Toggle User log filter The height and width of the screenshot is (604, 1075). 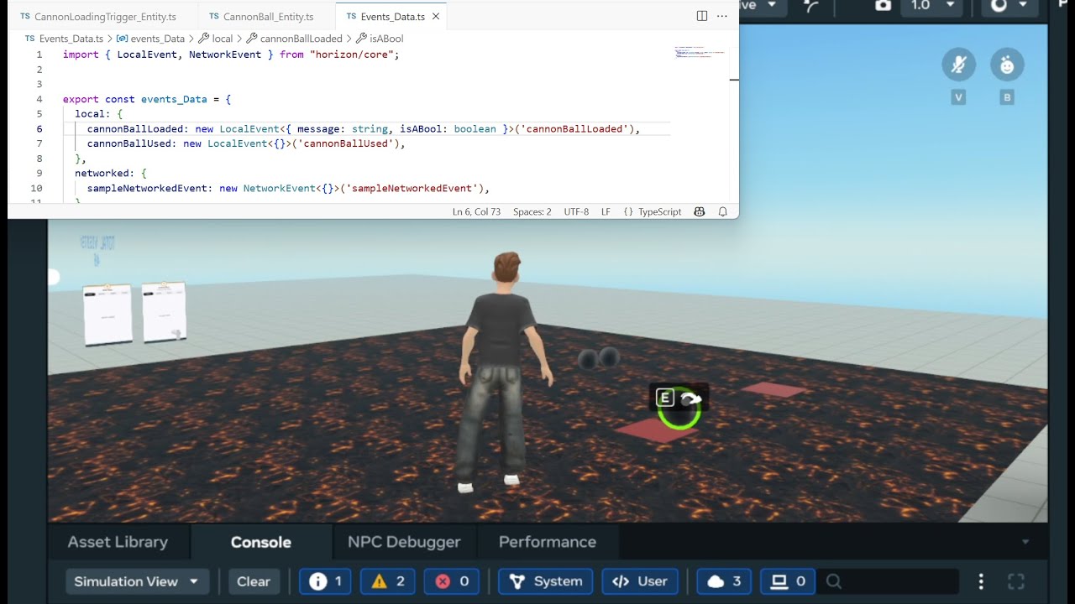640,581
